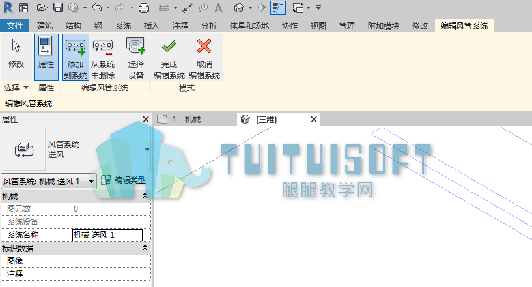Viewport: 532px width, 287px height.
Task: Switch to the 1 - 机械 view tab
Action: [x=186, y=119]
